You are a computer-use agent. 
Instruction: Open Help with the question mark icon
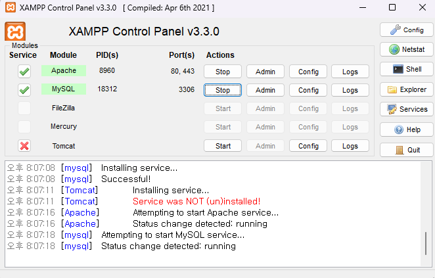[407, 129]
